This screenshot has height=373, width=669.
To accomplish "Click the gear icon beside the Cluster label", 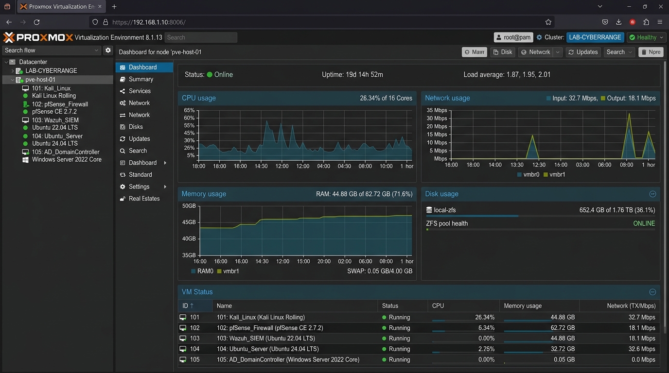I will coord(539,37).
